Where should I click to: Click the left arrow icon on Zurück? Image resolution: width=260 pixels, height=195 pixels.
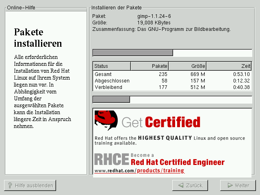pos(180,185)
